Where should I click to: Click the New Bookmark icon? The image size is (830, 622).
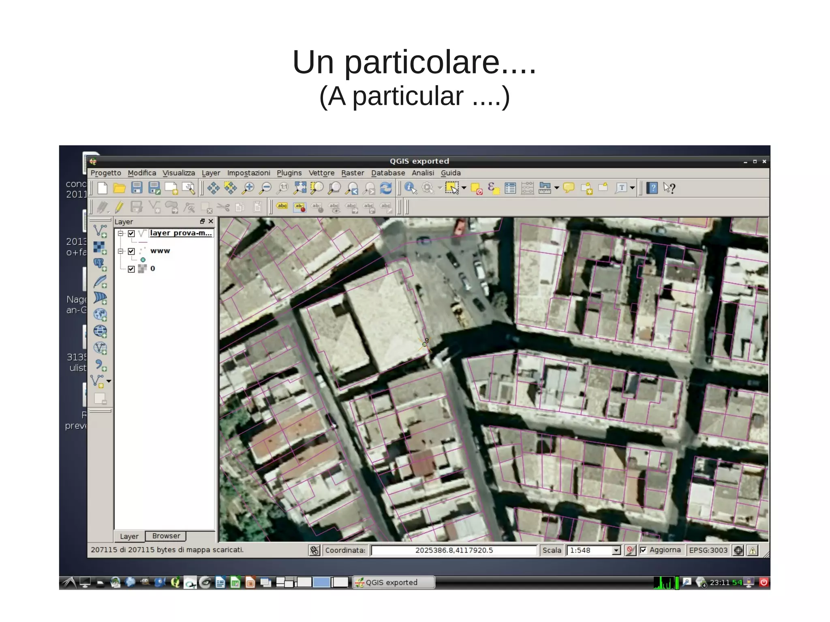[x=586, y=188]
